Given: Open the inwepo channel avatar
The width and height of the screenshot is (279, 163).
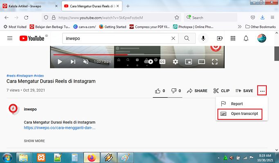Looking at the screenshot, I should (x=13, y=108).
